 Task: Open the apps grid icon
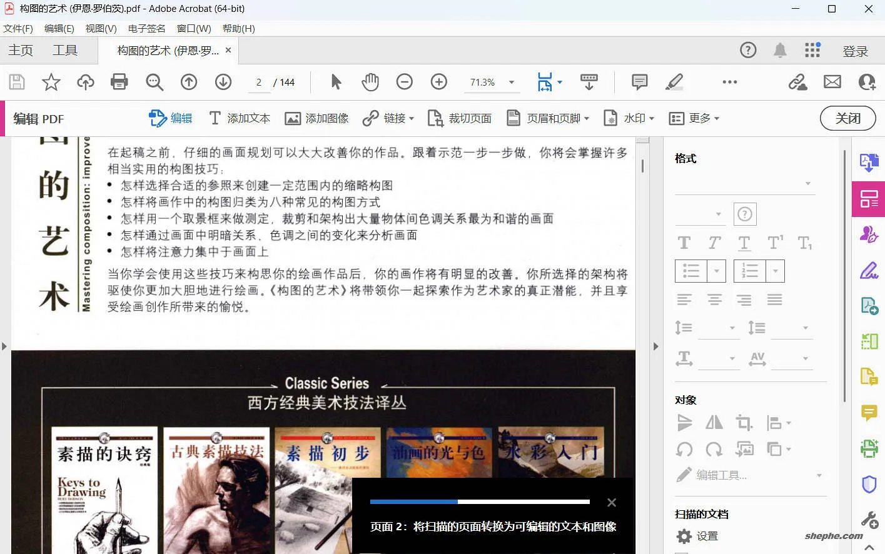[x=812, y=50]
